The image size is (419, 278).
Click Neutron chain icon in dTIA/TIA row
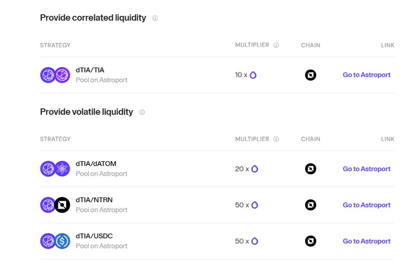311,75
